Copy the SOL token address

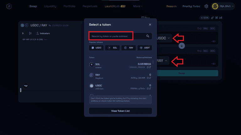pos(147,67)
